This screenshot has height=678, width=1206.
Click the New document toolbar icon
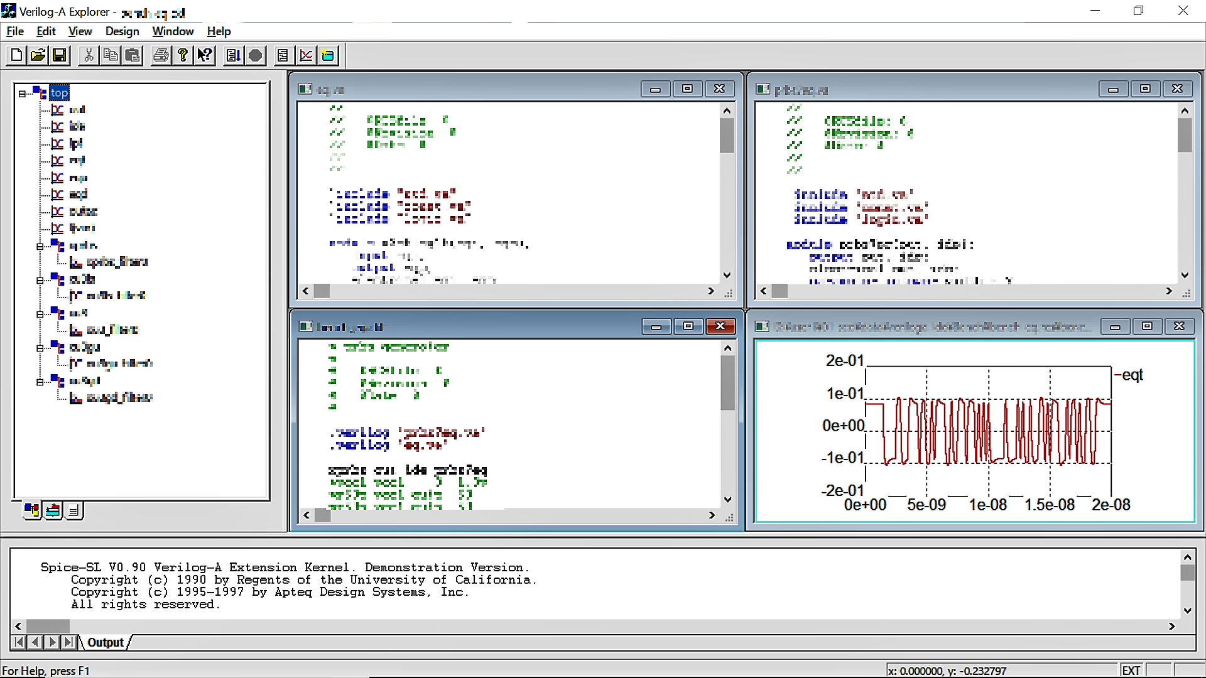(17, 56)
